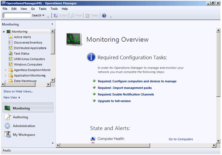Screen dimensions: 222x155
Task: Click the overview scroll right arrow
Action: tap(214, 145)
